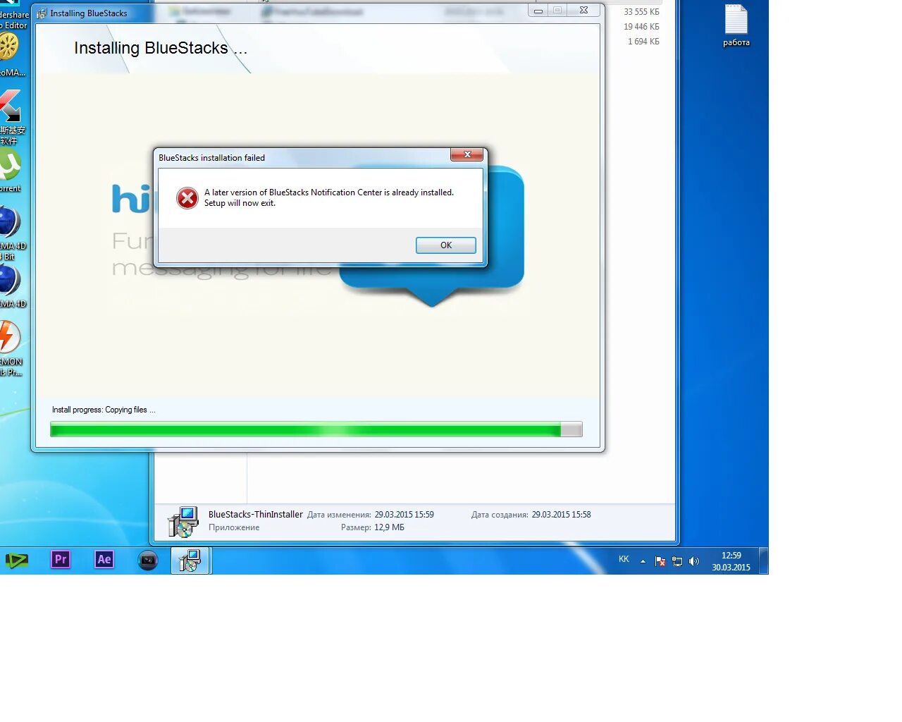
Task: Click 'Дата создания' value 29.03.2015 15:58
Action: [561, 515]
